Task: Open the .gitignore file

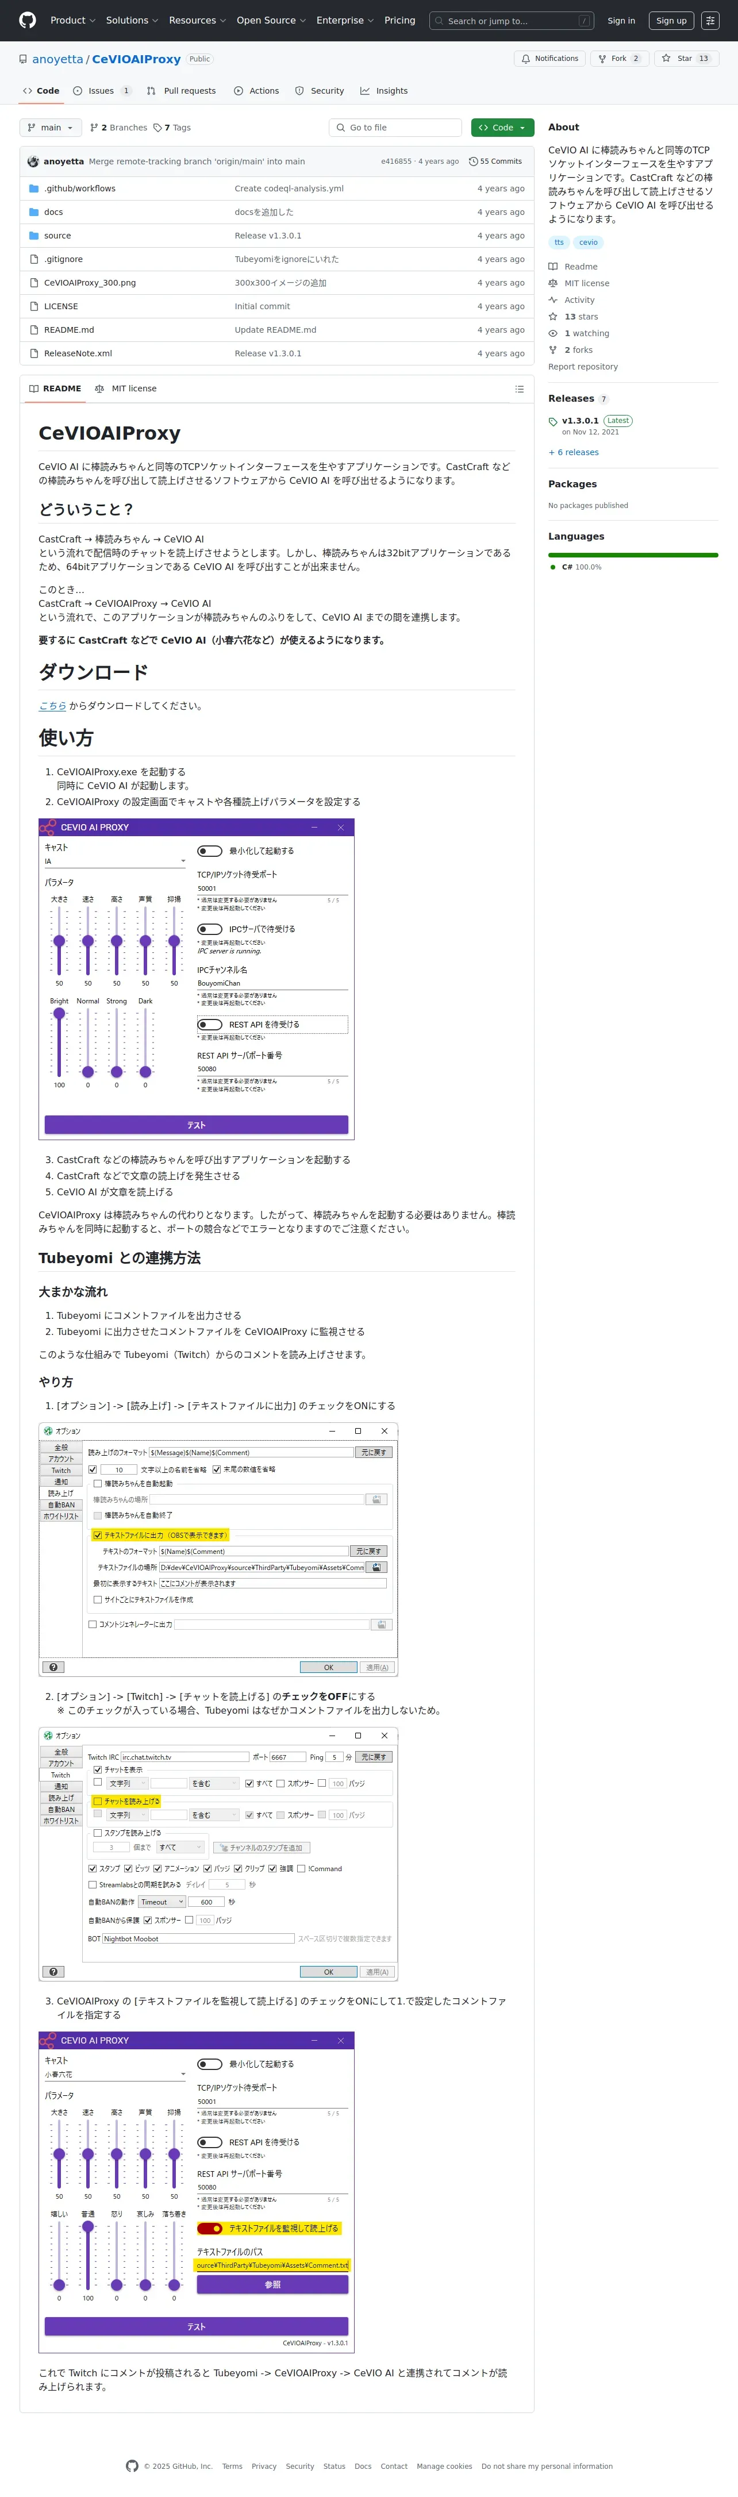Action: click(x=63, y=260)
